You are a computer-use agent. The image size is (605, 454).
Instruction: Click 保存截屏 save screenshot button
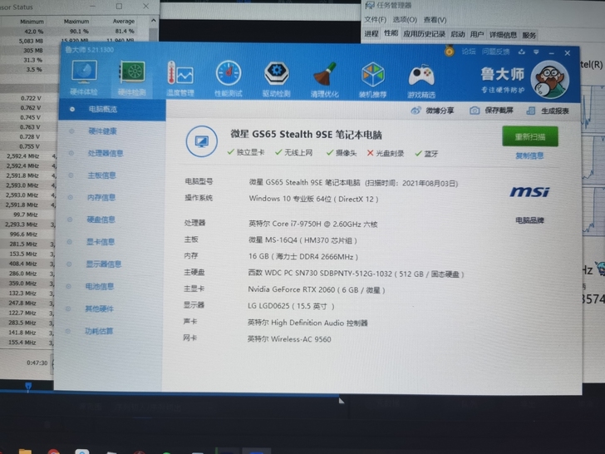point(492,111)
